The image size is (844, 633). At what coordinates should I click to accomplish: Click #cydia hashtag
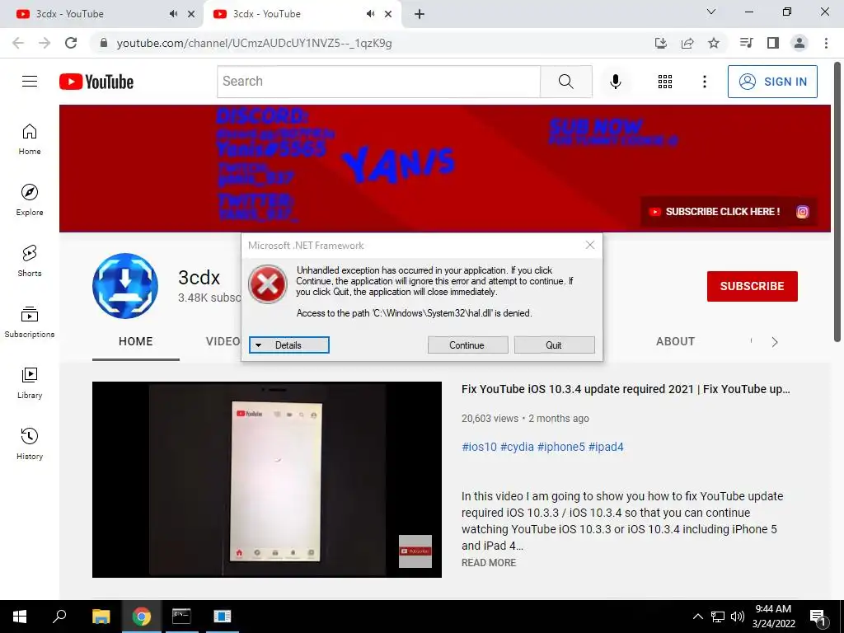click(517, 447)
